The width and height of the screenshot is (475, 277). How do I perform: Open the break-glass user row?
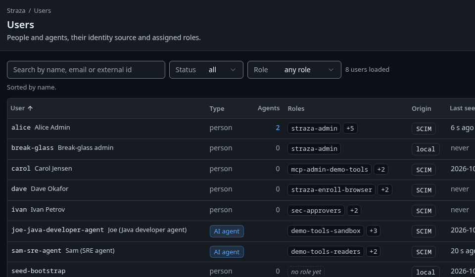241,149
